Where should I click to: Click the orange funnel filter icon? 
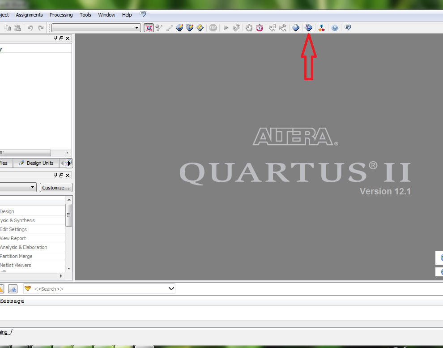pyautogui.click(x=28, y=288)
